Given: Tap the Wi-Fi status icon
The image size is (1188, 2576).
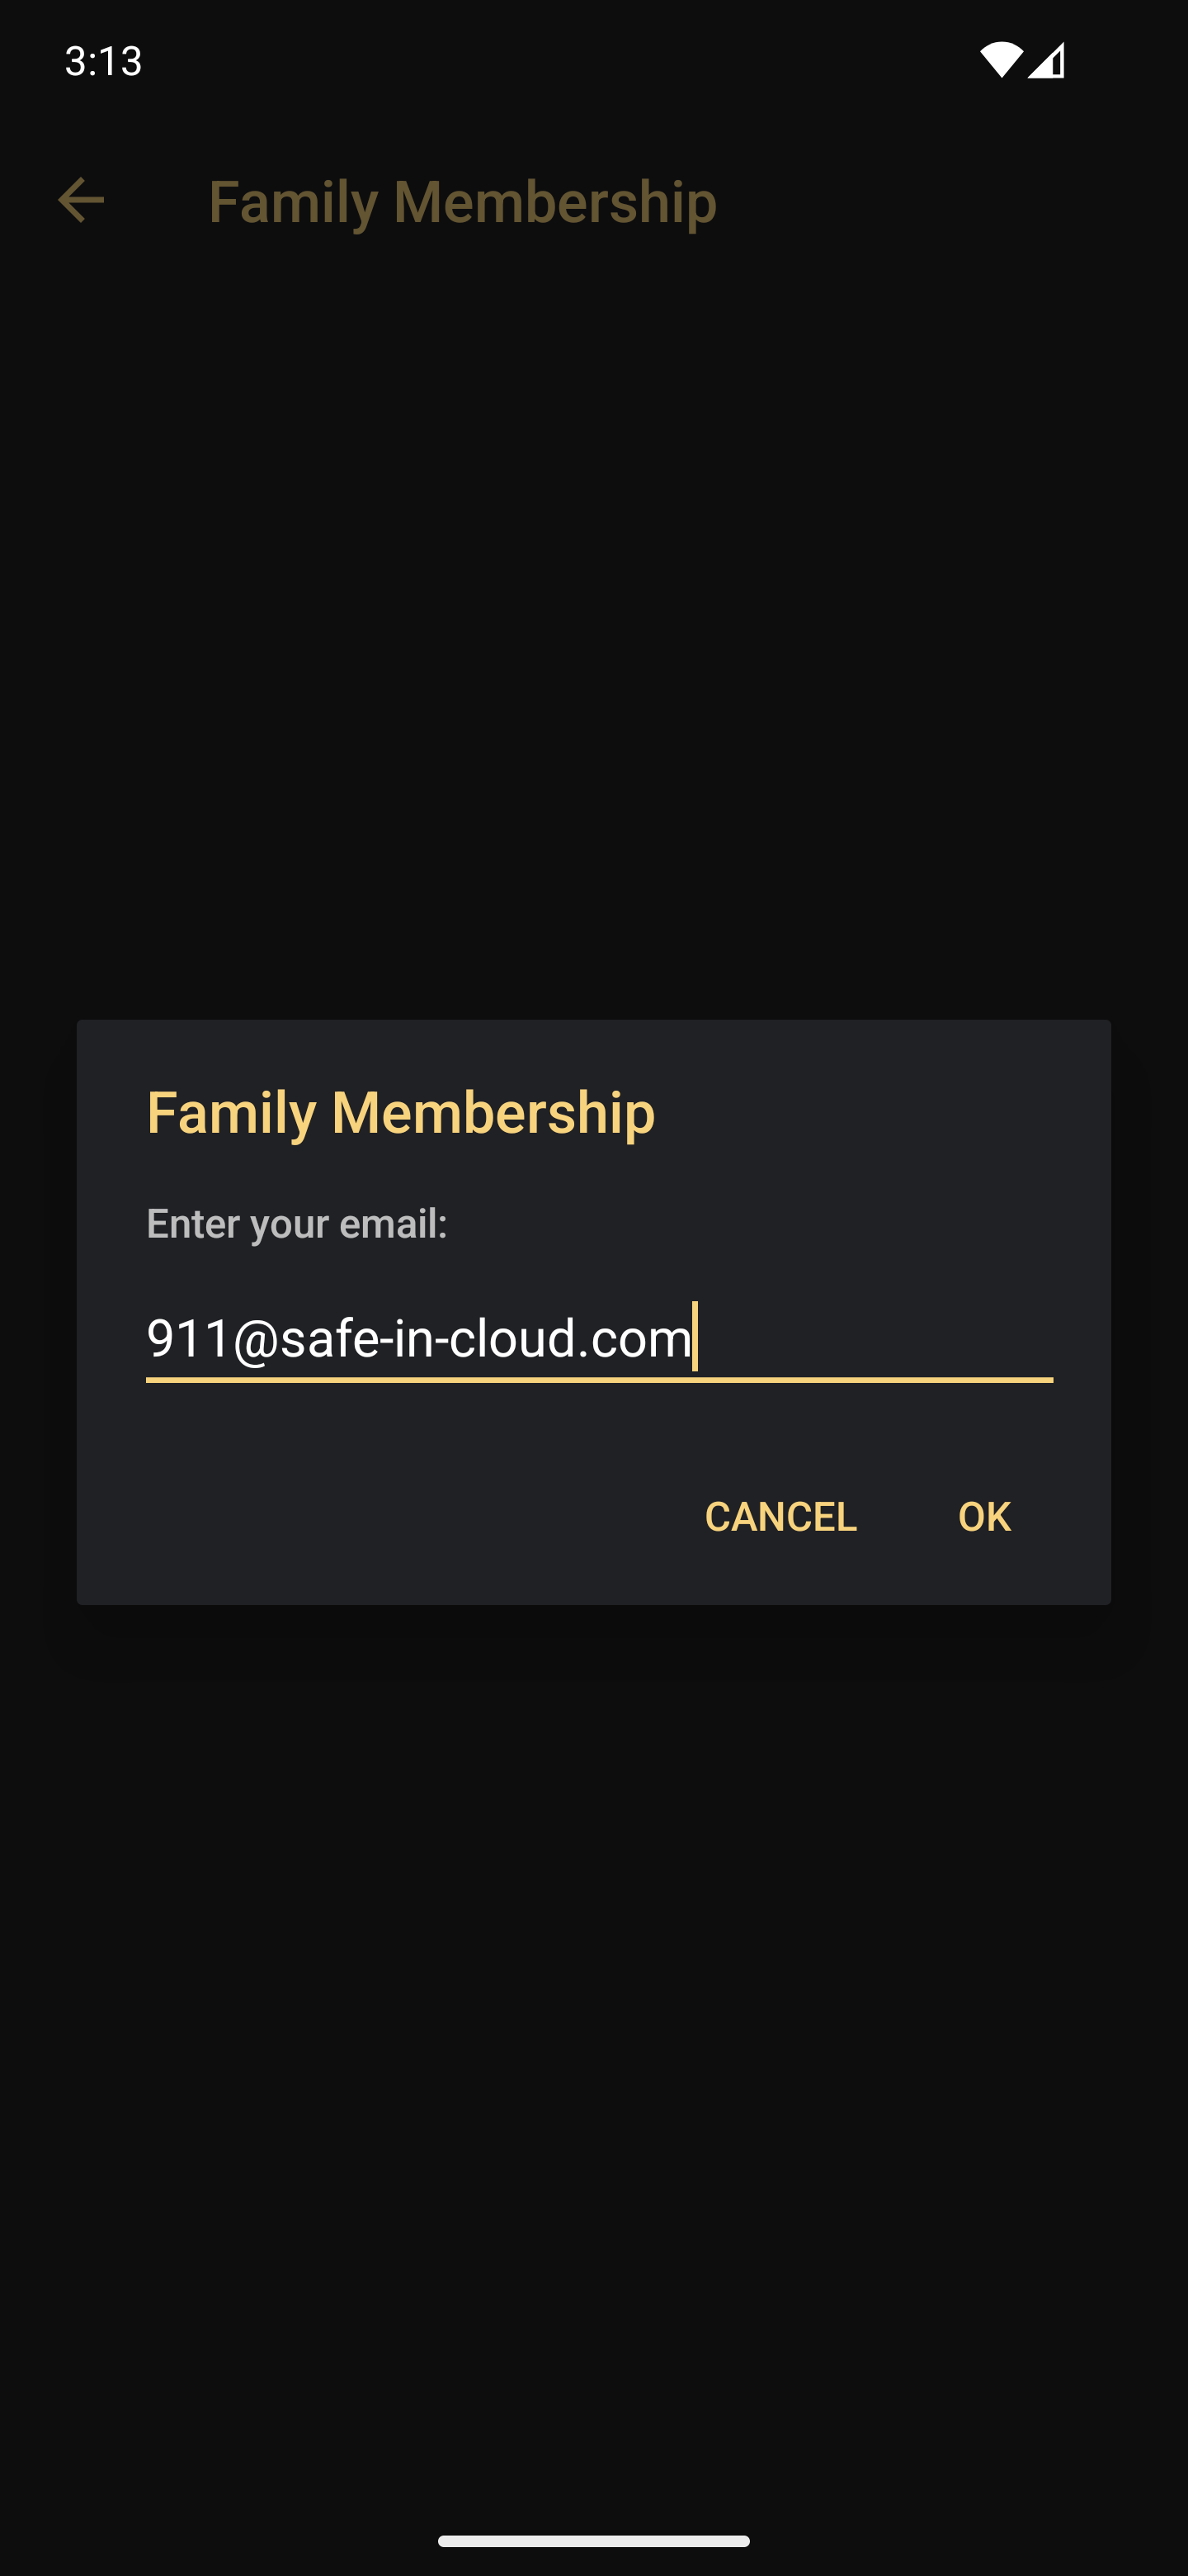Looking at the screenshot, I should (x=1000, y=60).
